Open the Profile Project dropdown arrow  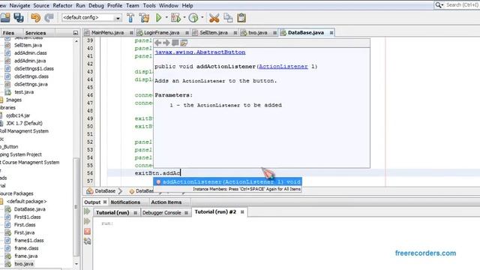pyautogui.click(x=202, y=17)
